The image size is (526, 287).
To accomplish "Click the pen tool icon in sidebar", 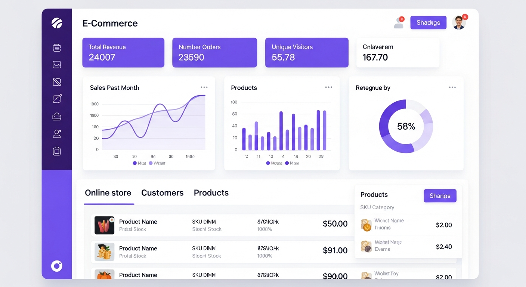I will pos(57,81).
